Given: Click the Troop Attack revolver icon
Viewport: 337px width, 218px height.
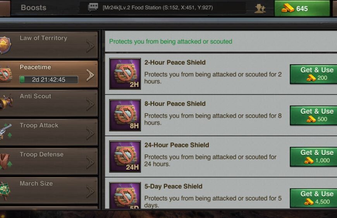Looking at the screenshot, I should 5,132.
